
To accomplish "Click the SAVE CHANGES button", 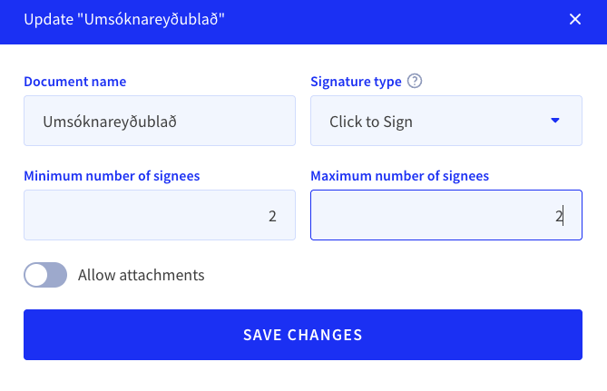I will [303, 335].
